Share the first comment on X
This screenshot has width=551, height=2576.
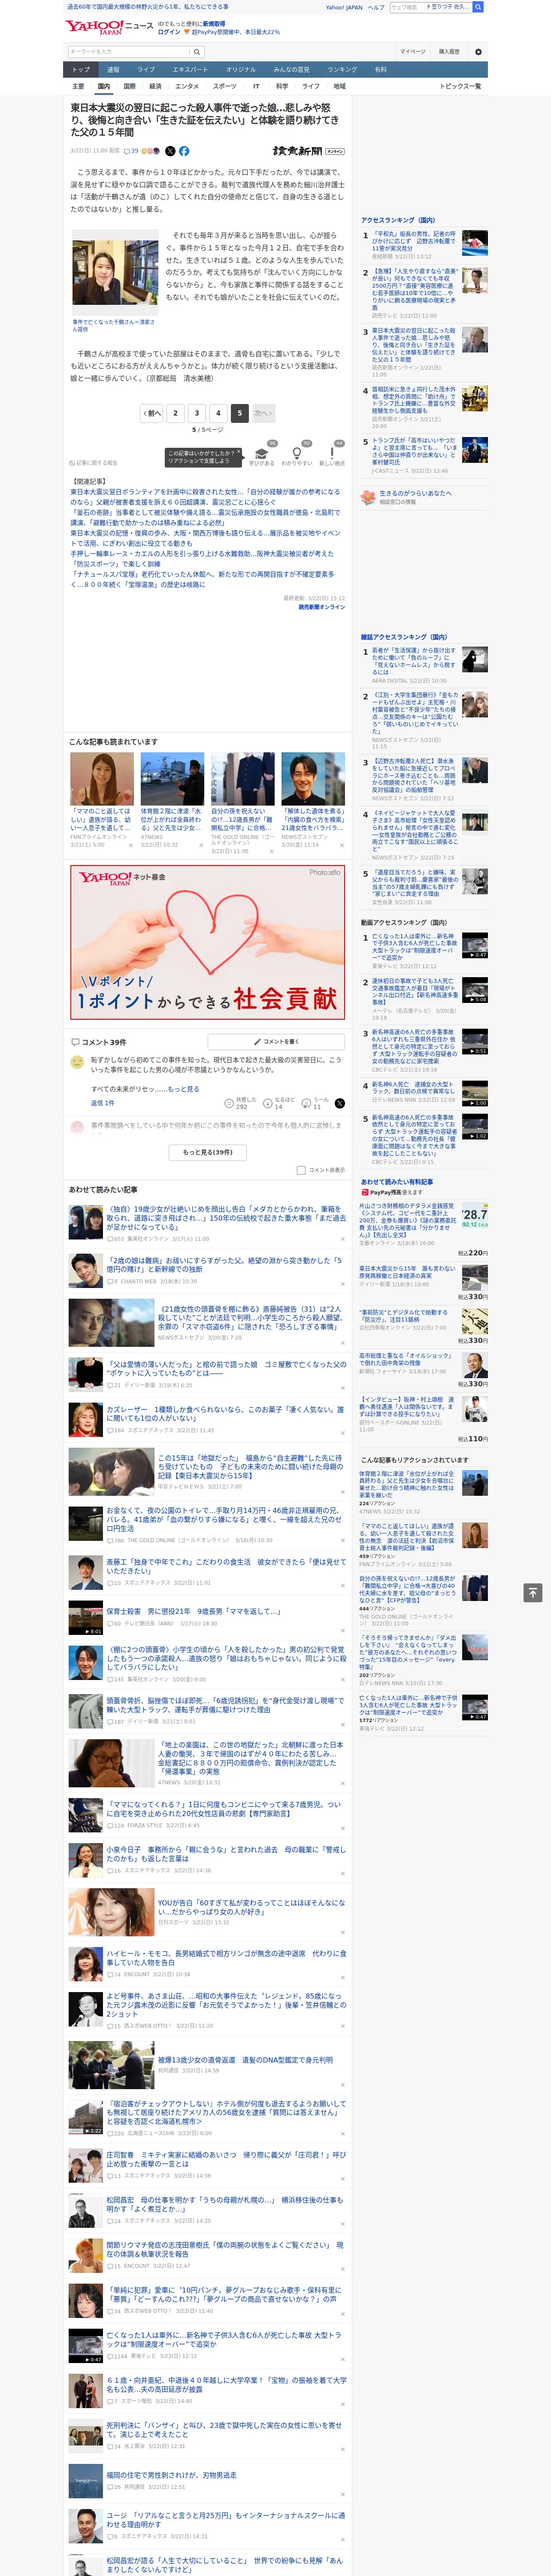tap(340, 1103)
